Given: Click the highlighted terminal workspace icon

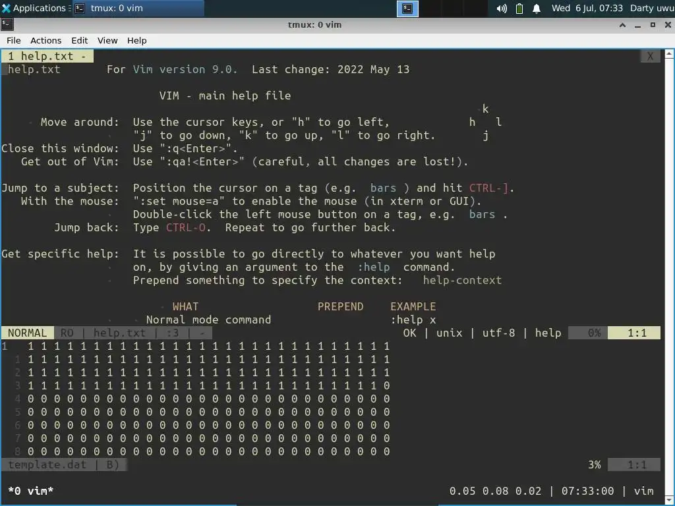Looking at the screenshot, I should [407, 9].
